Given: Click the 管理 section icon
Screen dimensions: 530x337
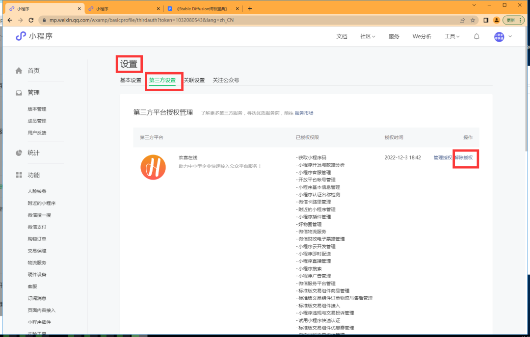Looking at the screenshot, I should tap(19, 92).
